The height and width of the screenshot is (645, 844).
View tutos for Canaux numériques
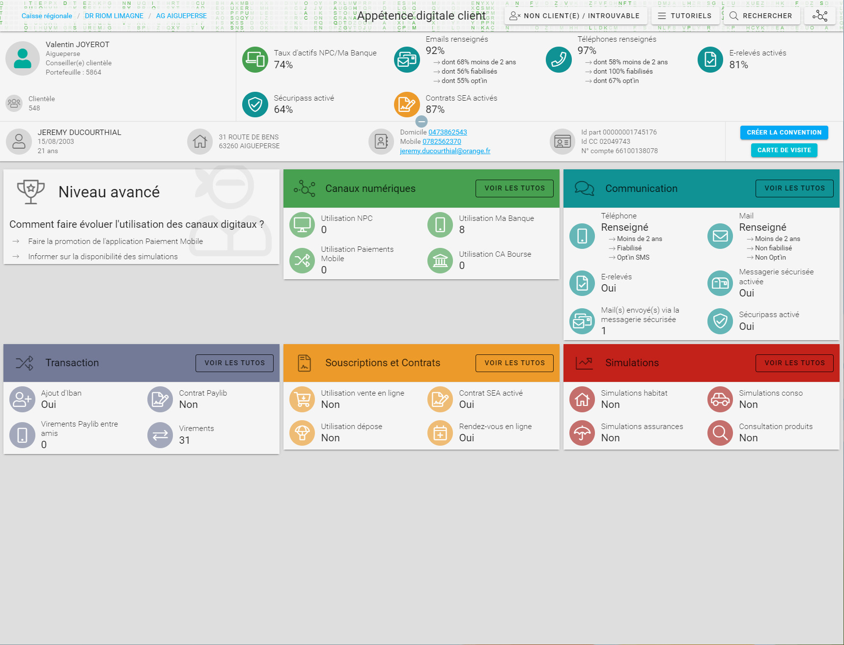(514, 188)
